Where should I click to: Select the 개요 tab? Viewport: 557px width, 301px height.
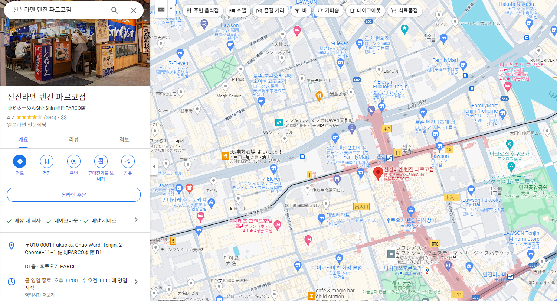[23, 140]
